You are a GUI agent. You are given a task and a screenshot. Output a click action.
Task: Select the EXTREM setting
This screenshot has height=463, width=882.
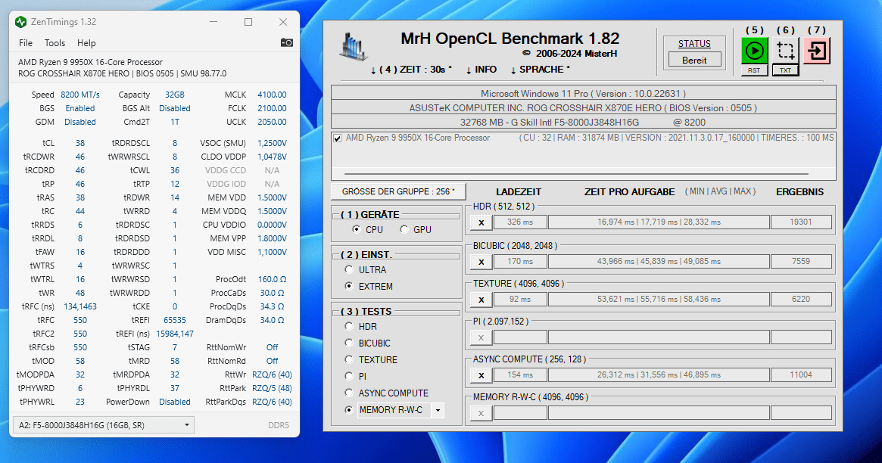pyautogui.click(x=349, y=286)
